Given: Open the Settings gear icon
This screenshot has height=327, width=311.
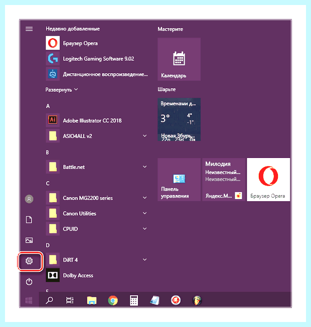Looking at the screenshot, I should point(29,261).
